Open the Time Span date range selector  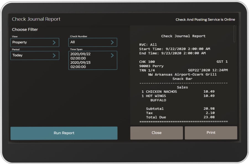click(x=93, y=60)
